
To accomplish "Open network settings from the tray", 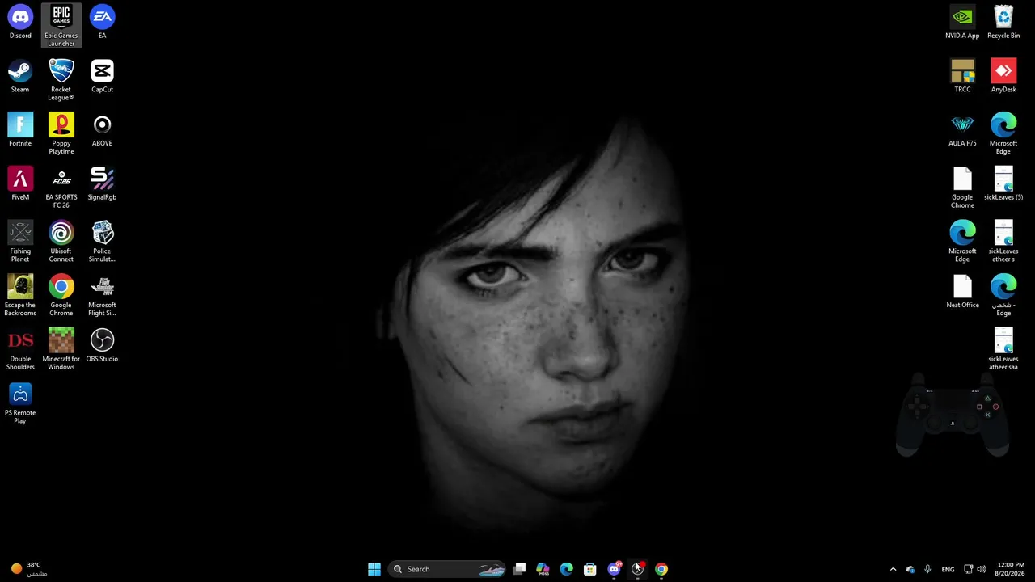I will click(969, 569).
